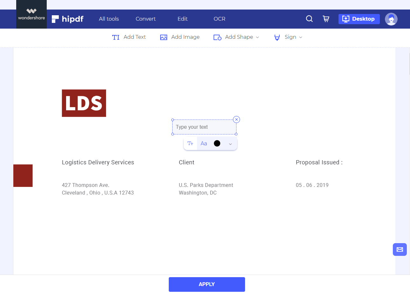This screenshot has height=294, width=410.
Task: Click the 427 Thompson Ave. address line
Action: click(x=85, y=185)
